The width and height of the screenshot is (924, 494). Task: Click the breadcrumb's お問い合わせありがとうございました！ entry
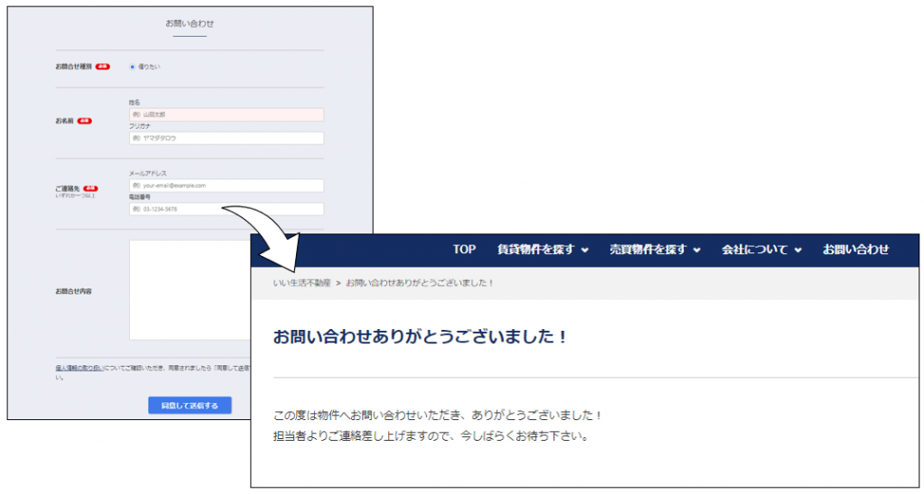click(420, 283)
